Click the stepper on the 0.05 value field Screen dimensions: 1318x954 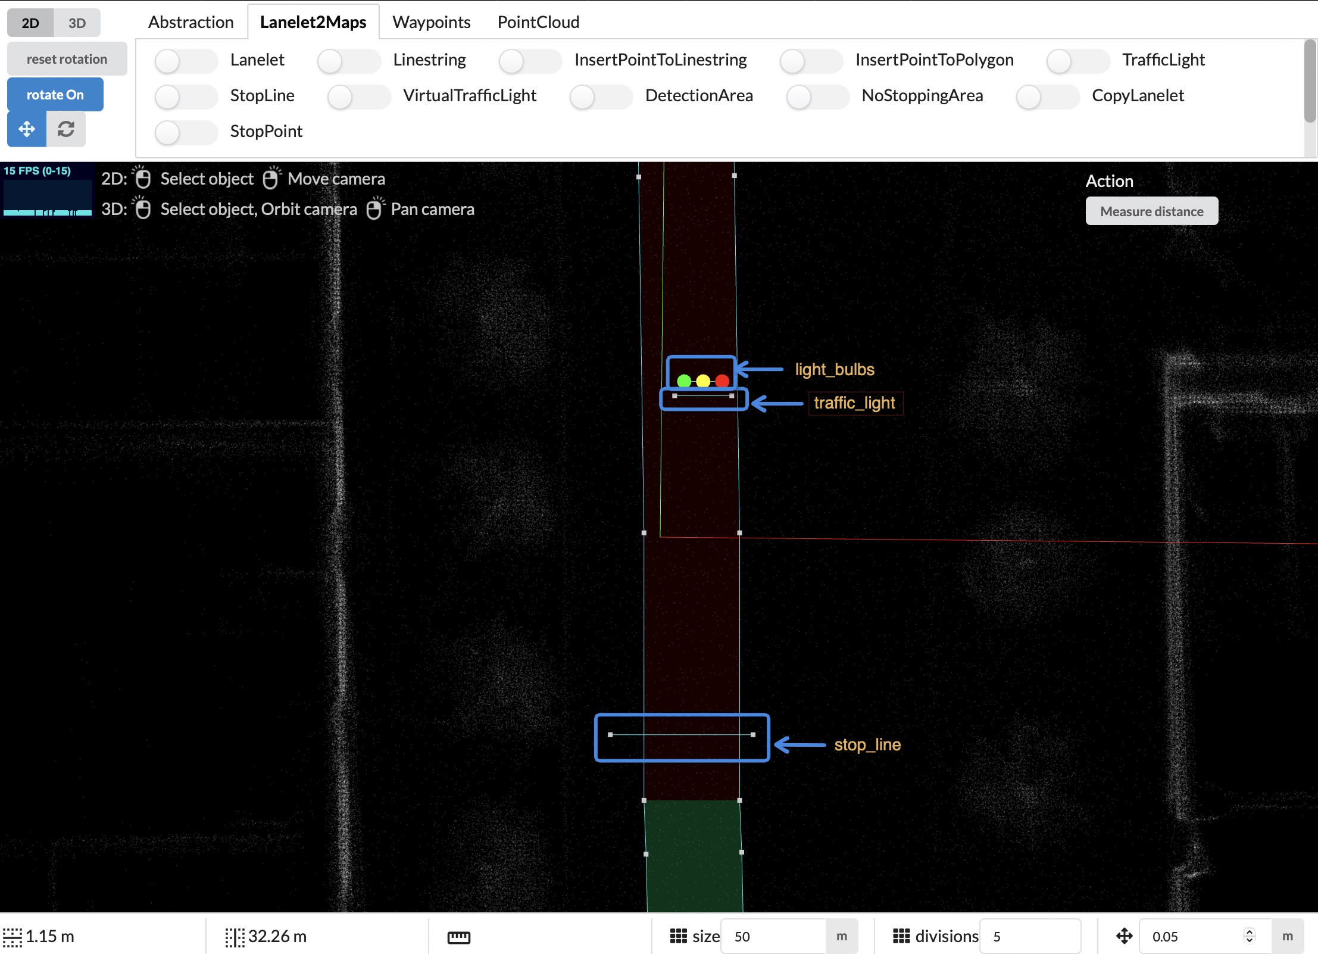(1249, 936)
